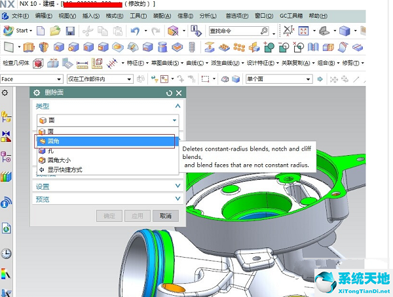
Task: Click the measure distance ruler icon
Action: click(83, 63)
